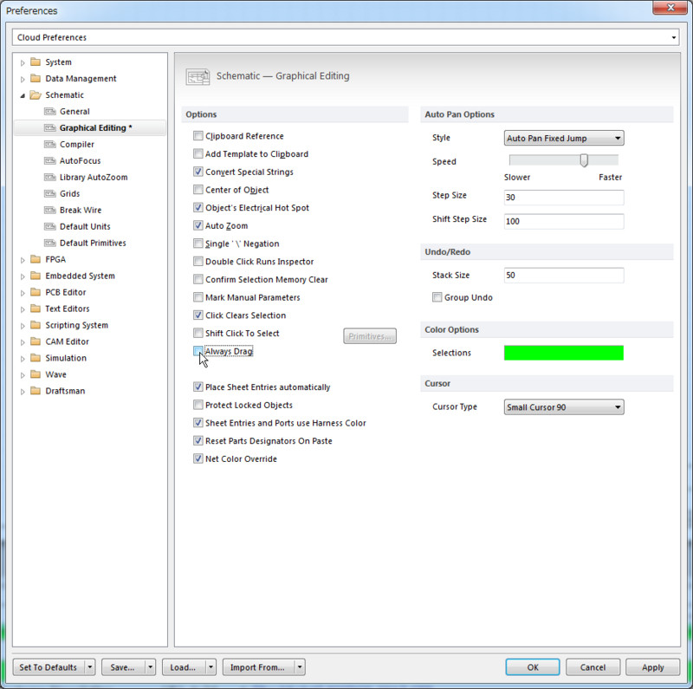Click the Load button

[x=183, y=666]
